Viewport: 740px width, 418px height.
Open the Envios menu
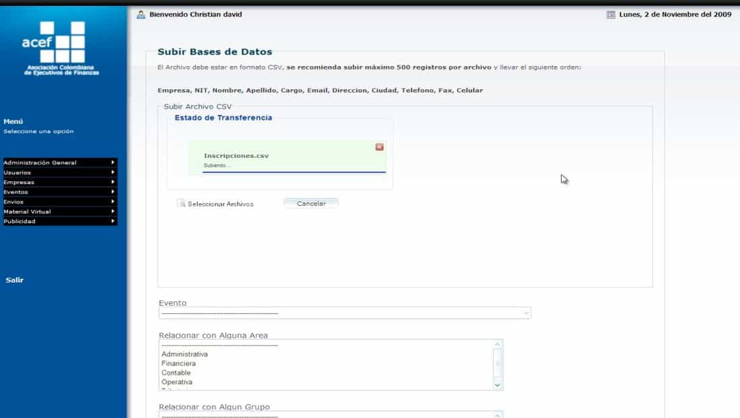pos(60,202)
